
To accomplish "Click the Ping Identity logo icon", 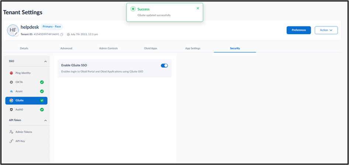I will coord(11,73).
